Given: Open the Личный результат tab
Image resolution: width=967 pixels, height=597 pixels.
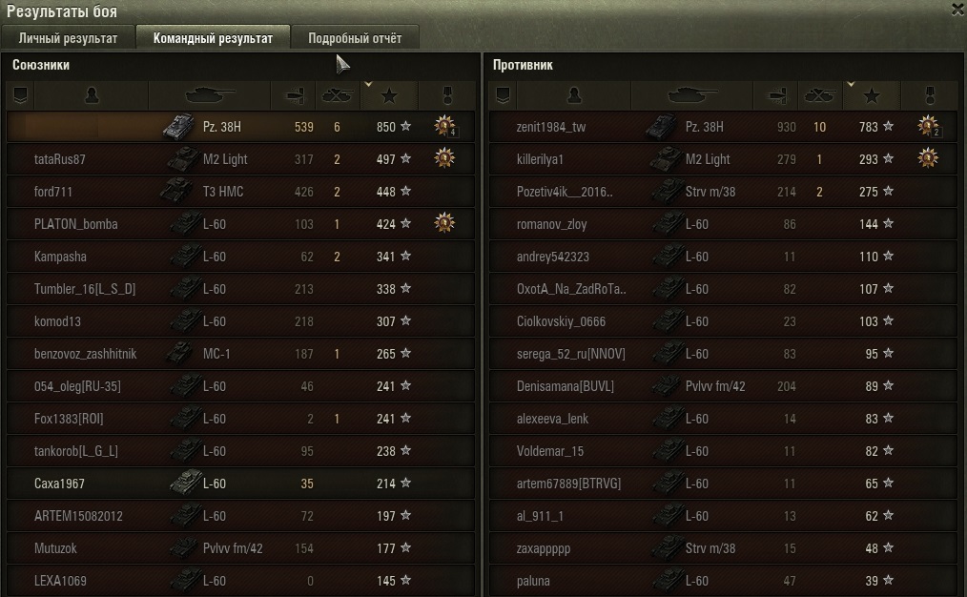Looking at the screenshot, I should [x=68, y=37].
